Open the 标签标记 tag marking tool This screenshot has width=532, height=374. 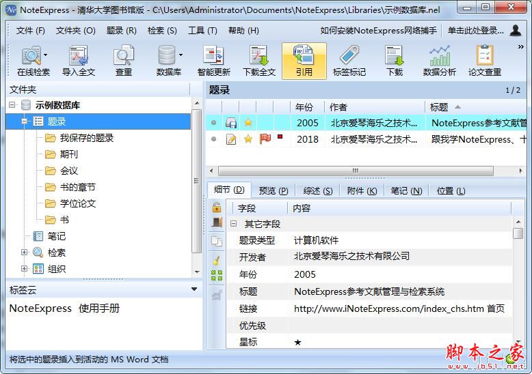[x=349, y=61]
